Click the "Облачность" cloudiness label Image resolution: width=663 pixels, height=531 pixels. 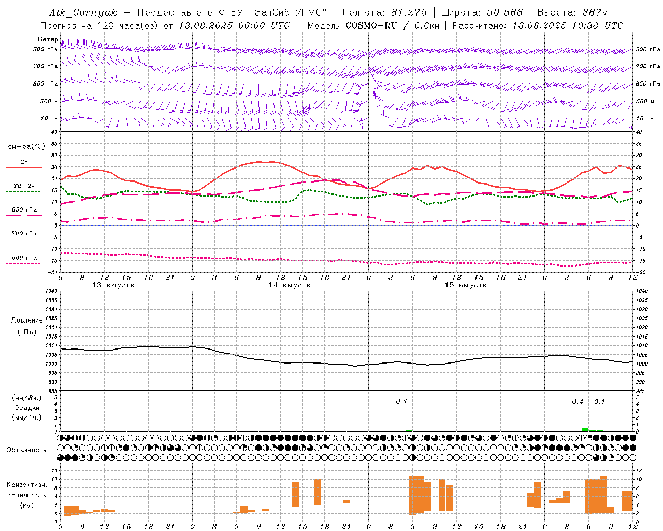point(26,450)
